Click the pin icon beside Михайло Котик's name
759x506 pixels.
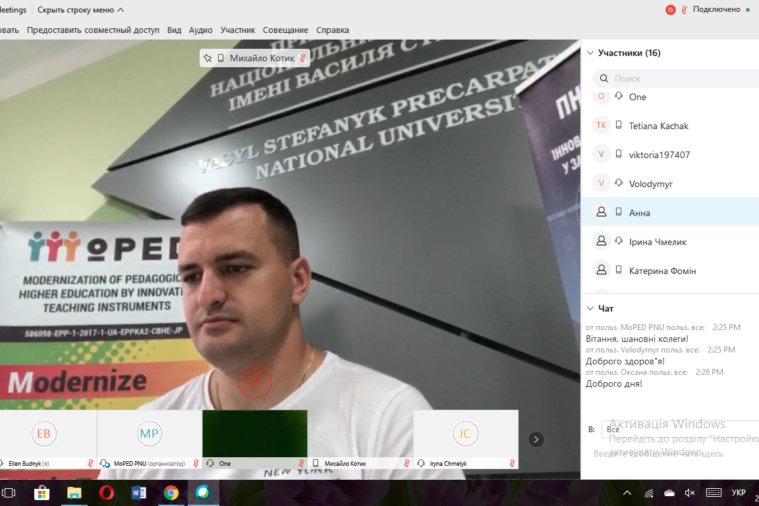click(208, 58)
